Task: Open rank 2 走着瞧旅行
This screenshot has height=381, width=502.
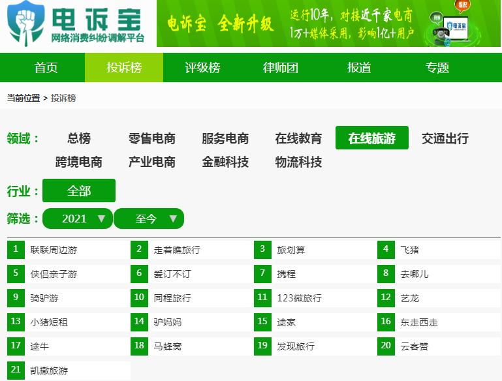Action: click(x=192, y=250)
